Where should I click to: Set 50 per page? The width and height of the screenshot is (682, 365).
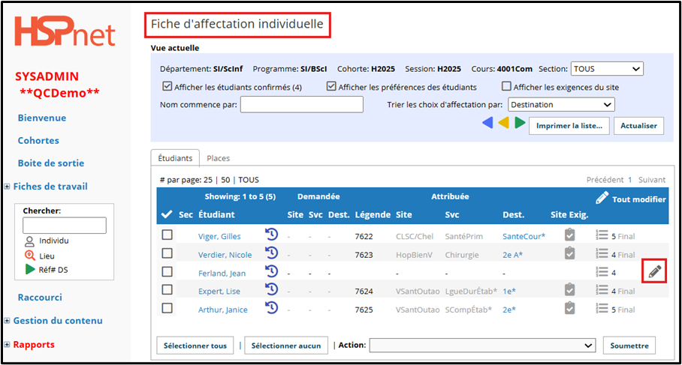pyautogui.click(x=225, y=180)
